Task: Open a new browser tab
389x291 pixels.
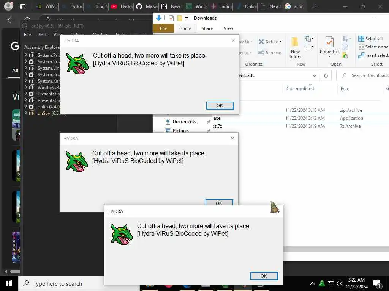Action: point(315,6)
